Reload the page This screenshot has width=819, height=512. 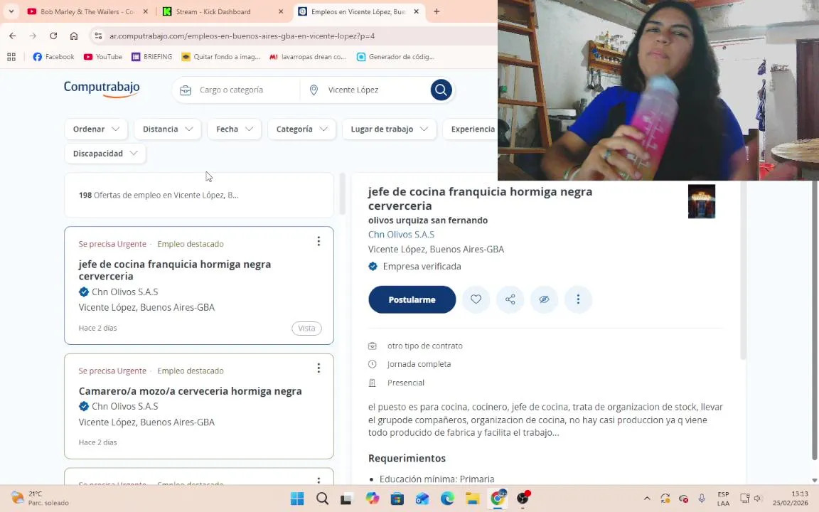pos(53,36)
